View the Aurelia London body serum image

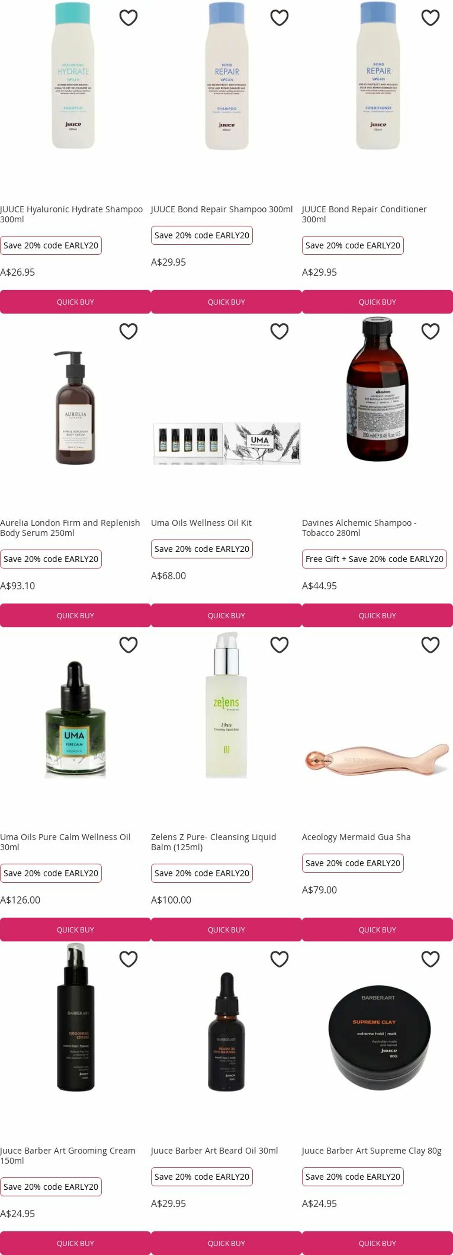tap(74, 407)
